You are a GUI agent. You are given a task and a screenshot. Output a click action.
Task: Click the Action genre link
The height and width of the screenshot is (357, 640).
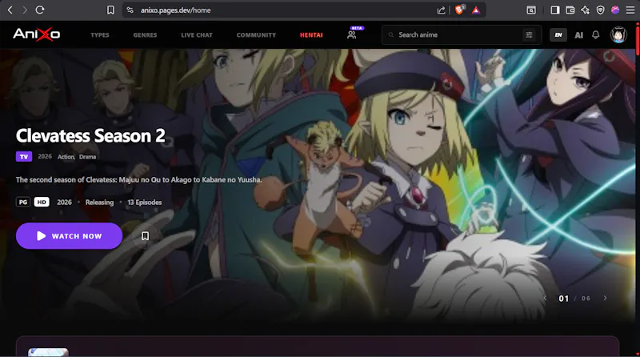point(66,157)
